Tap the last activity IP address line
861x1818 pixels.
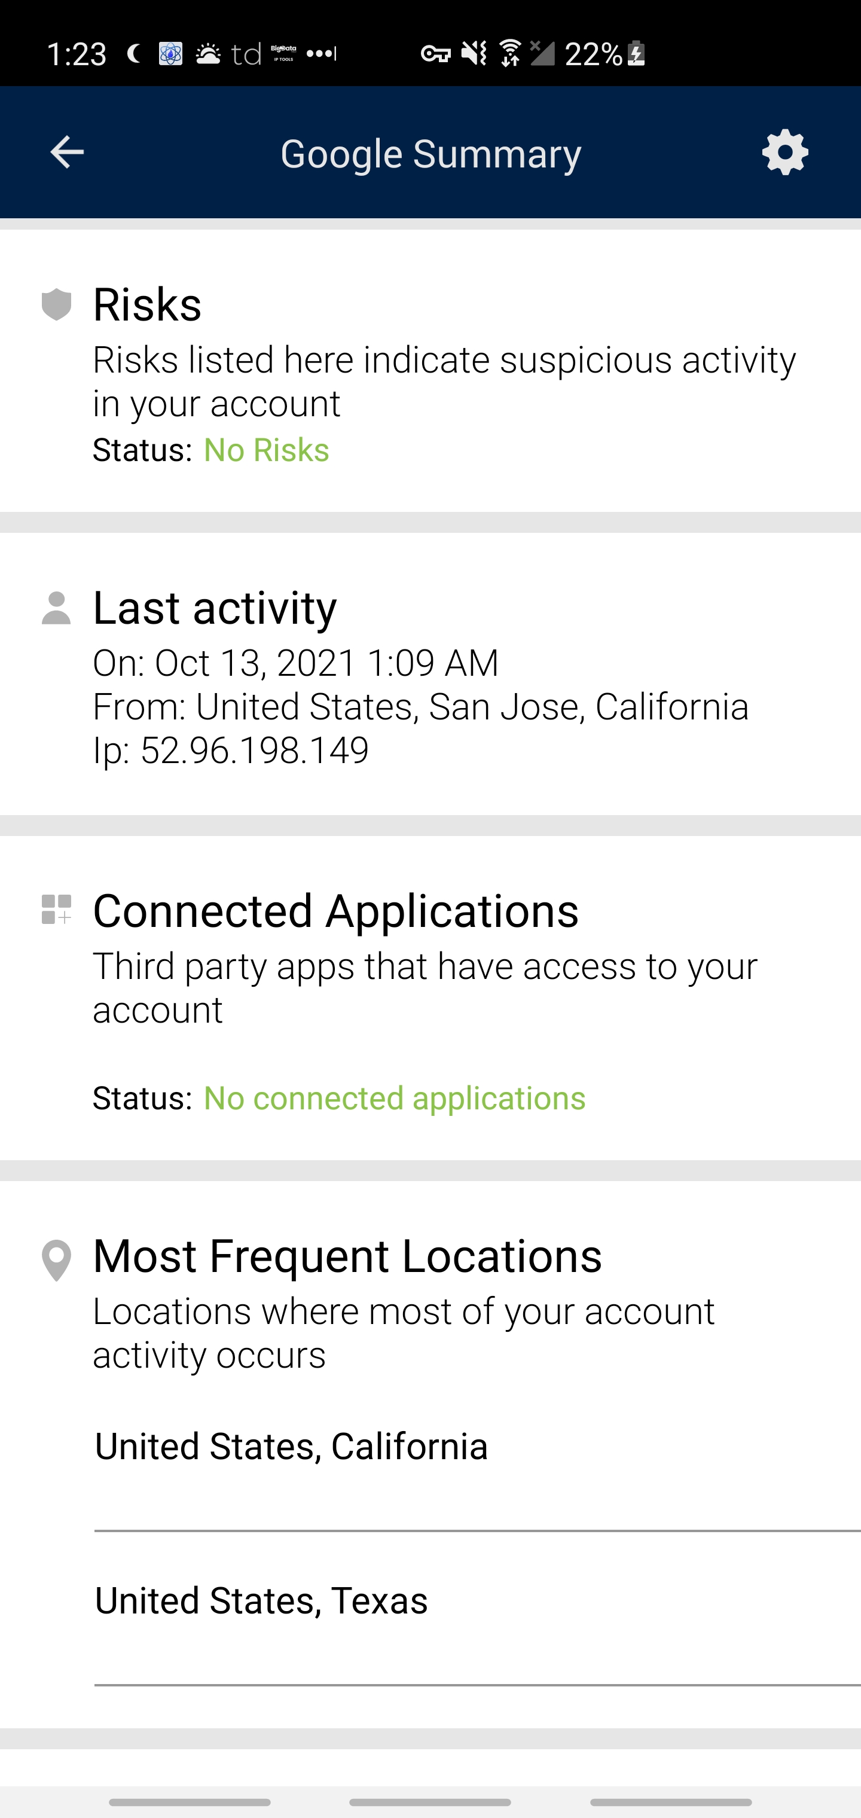tap(231, 750)
